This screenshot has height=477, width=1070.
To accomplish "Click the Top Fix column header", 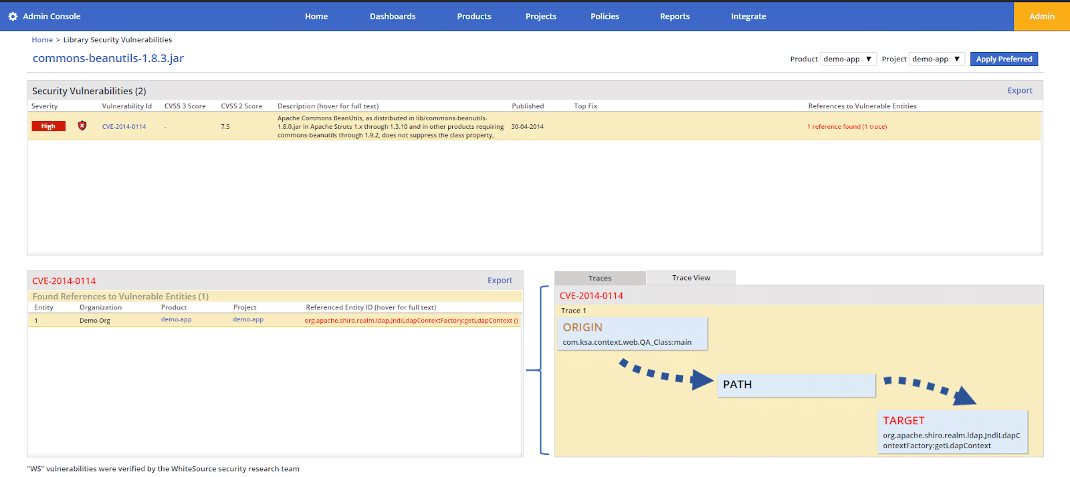I will coord(585,106).
